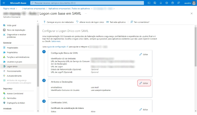
Task: Open the first Aplicativos empresariais breadcrumb
Action: tap(34, 9)
